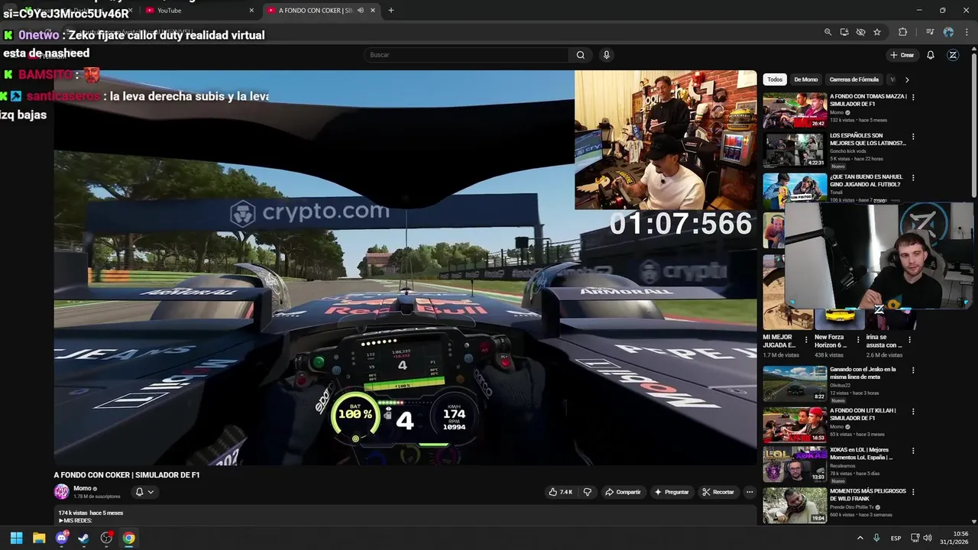
Task: Click the search magnifier icon next to Buscar
Action: (581, 55)
